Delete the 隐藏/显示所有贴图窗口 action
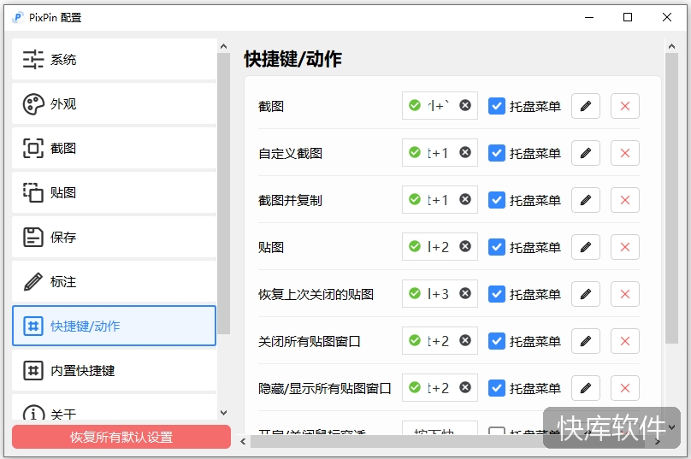 [x=625, y=388]
